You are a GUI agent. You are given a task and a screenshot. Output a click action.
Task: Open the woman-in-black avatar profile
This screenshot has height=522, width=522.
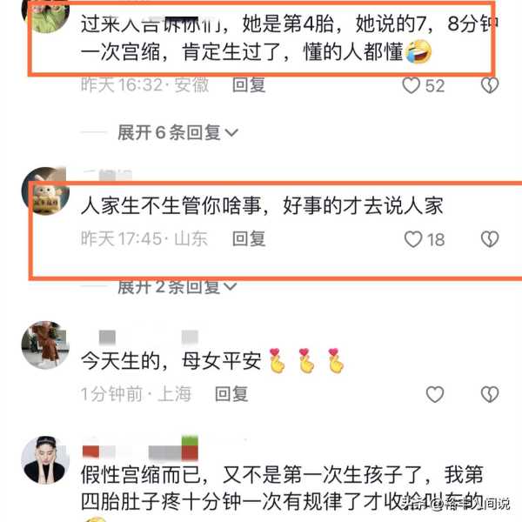[x=45, y=459]
